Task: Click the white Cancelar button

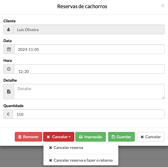Action: [151, 137]
